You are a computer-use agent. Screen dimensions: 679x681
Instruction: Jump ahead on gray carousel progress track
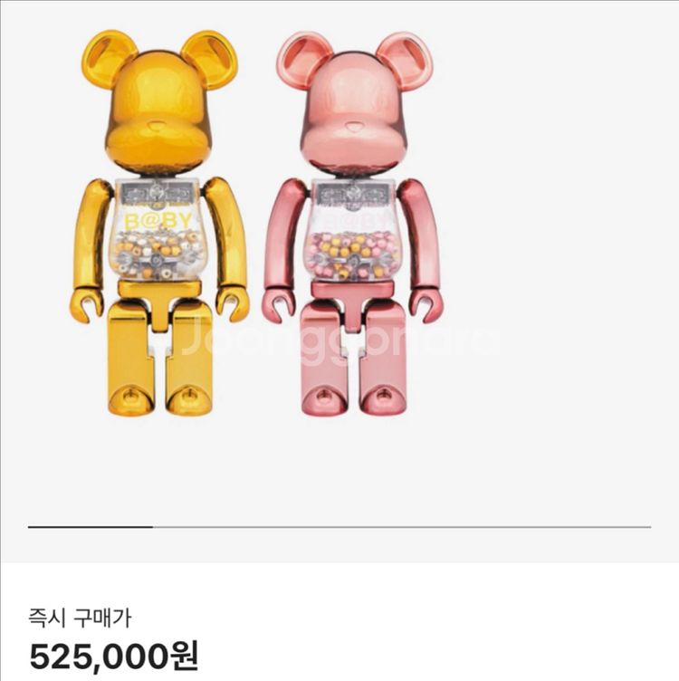point(402,527)
